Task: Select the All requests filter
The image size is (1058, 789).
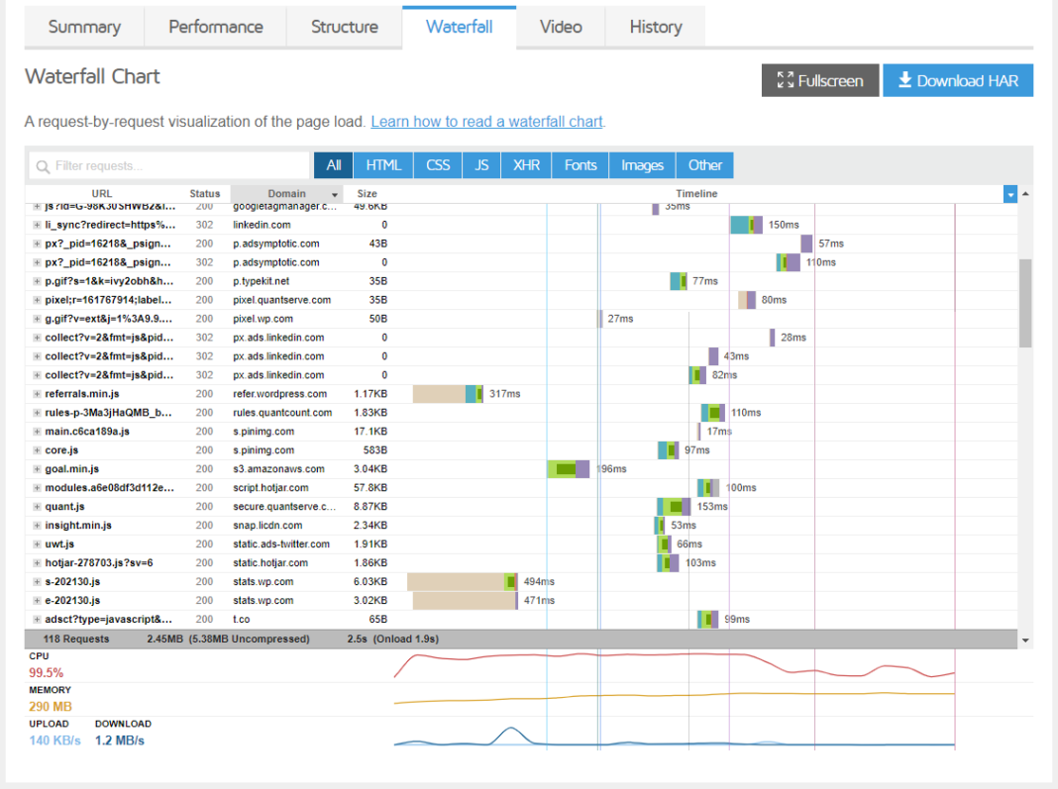Action: pos(333,164)
